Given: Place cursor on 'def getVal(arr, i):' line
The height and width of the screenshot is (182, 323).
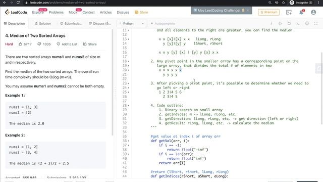Looking at the screenshot, I should point(170,141).
